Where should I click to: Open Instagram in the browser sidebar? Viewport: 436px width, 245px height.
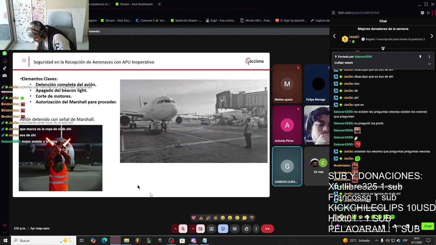[x=4, y=61]
